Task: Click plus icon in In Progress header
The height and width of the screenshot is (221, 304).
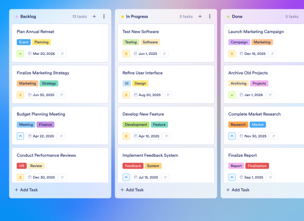Action: click(200, 17)
